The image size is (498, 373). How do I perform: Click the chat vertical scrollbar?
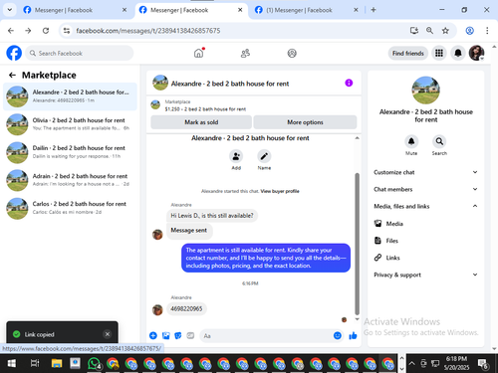coord(358,244)
